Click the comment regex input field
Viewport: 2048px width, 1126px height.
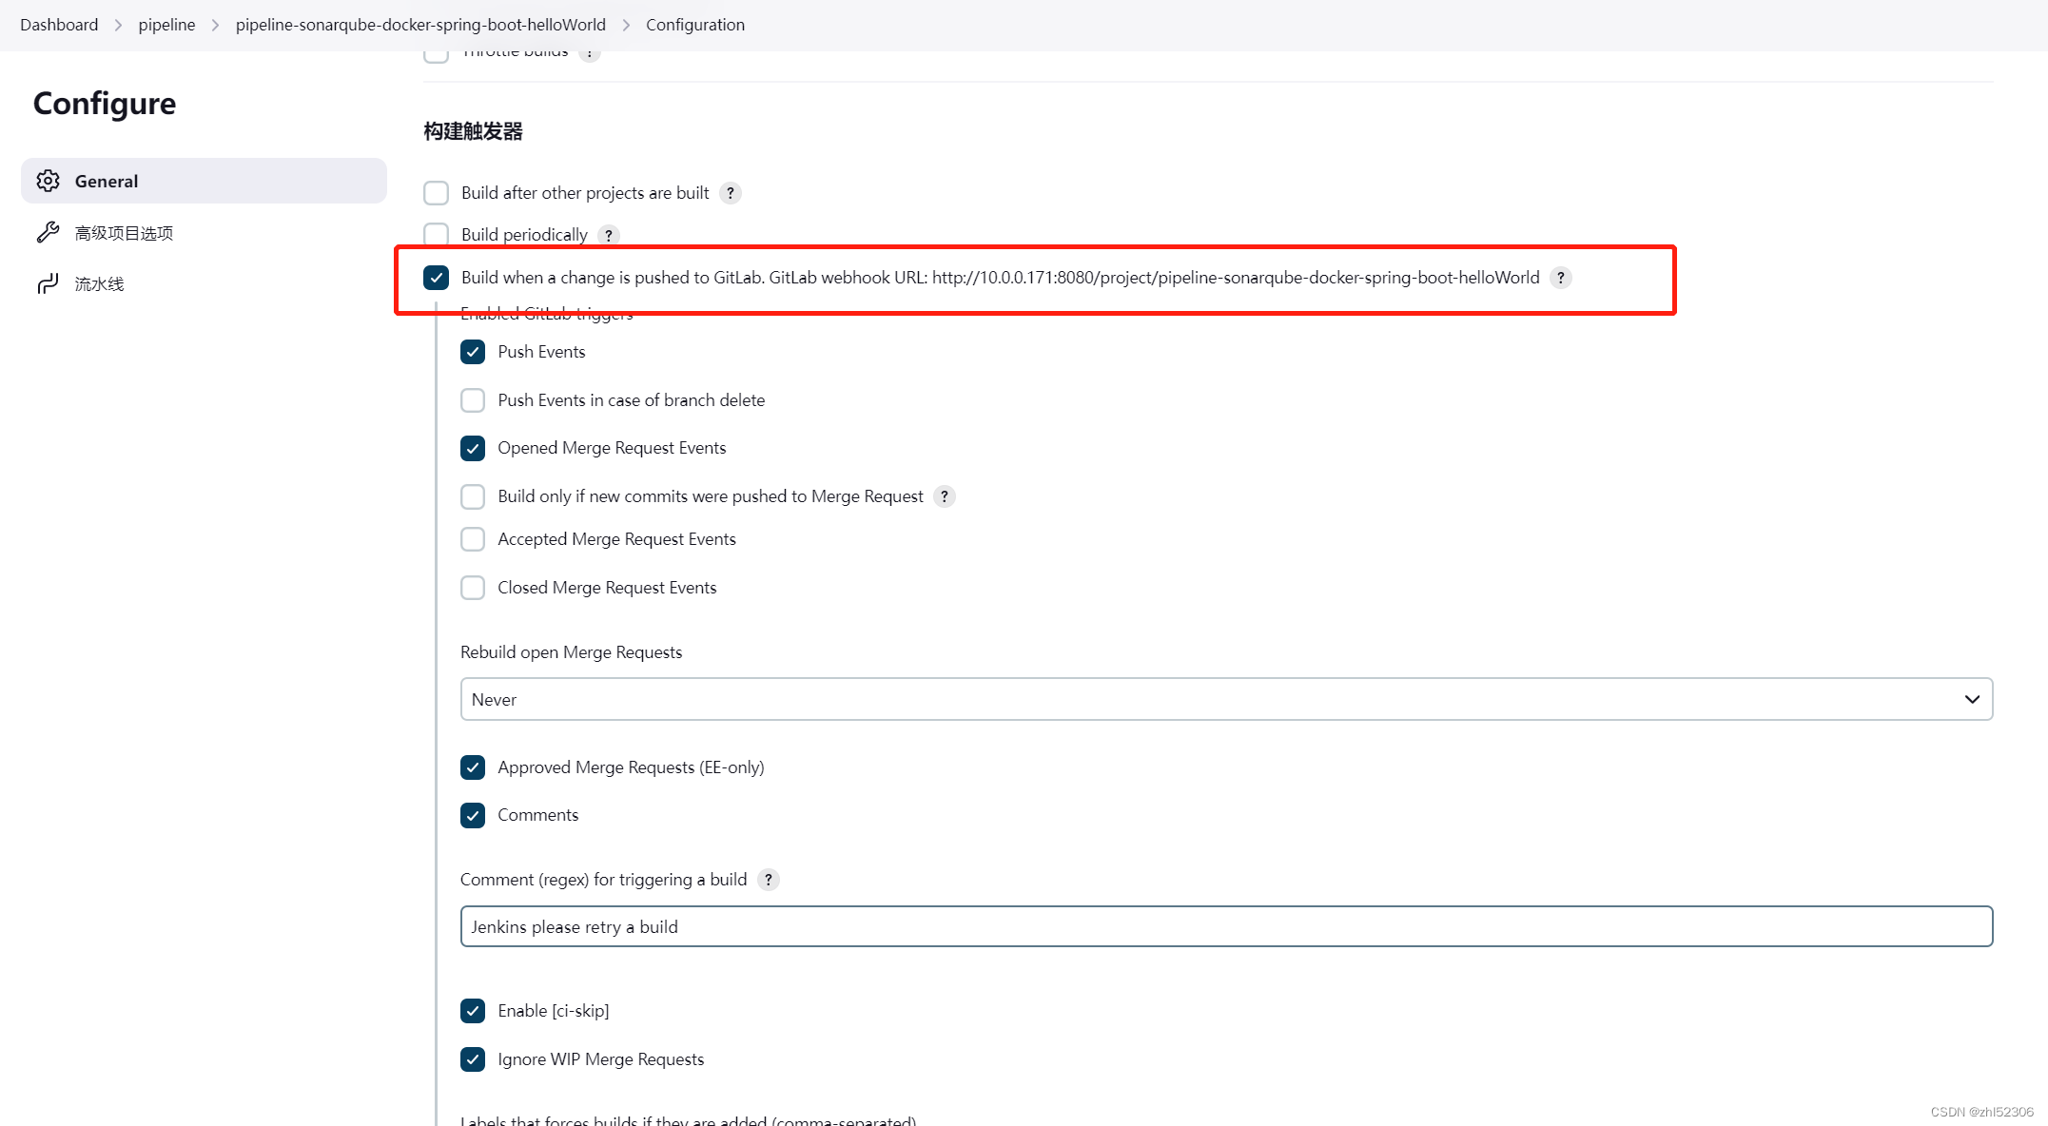point(1226,926)
